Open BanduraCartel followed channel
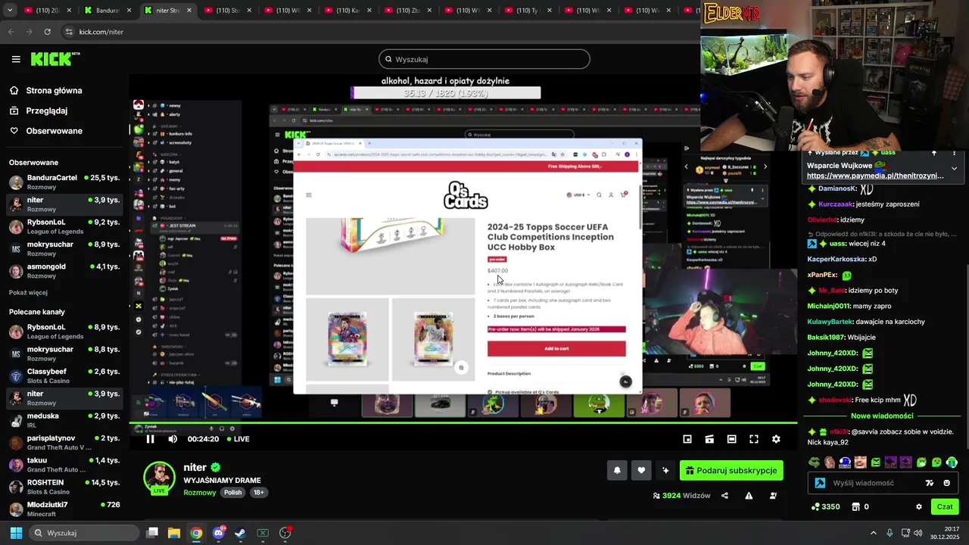This screenshot has width=969, height=545. [64, 182]
